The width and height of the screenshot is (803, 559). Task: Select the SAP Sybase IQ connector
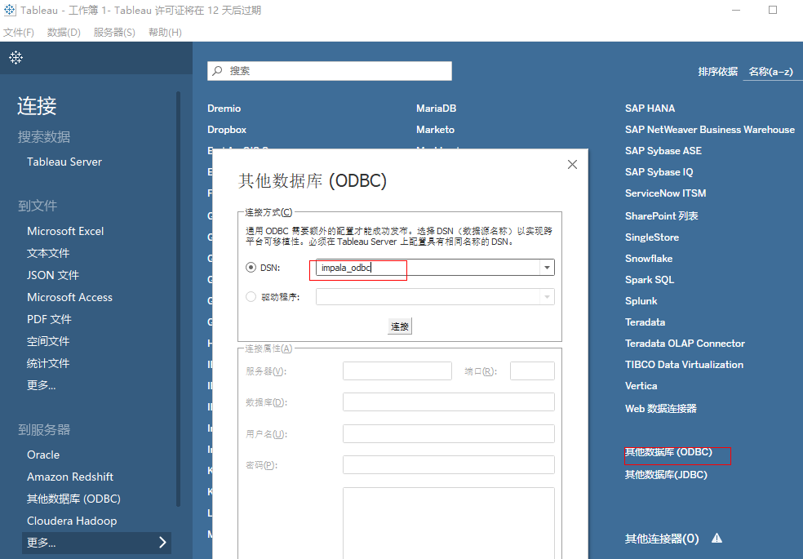coord(659,172)
